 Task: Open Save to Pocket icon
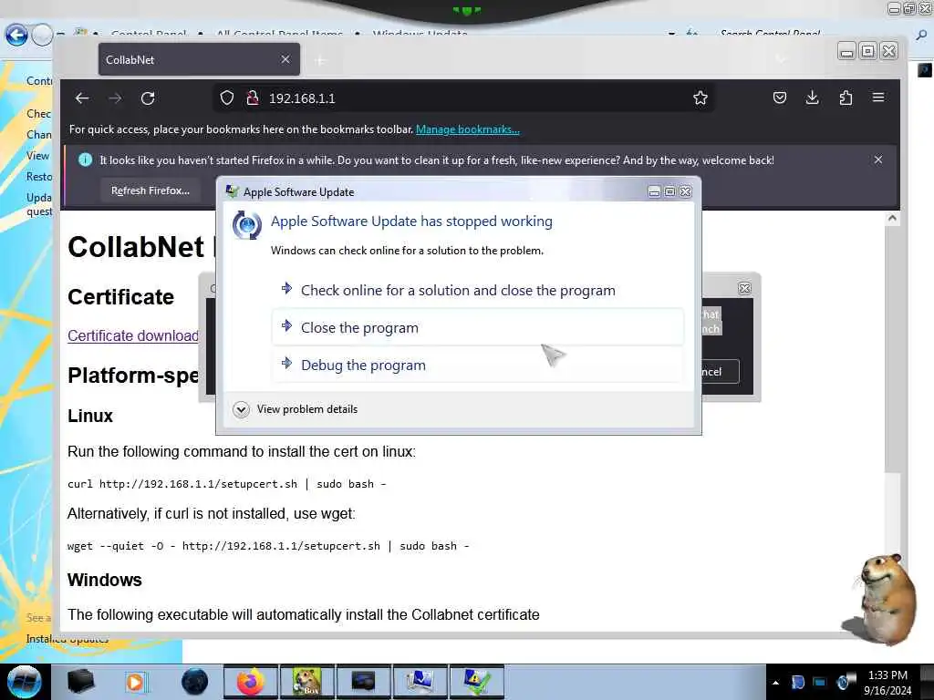pyautogui.click(x=779, y=98)
